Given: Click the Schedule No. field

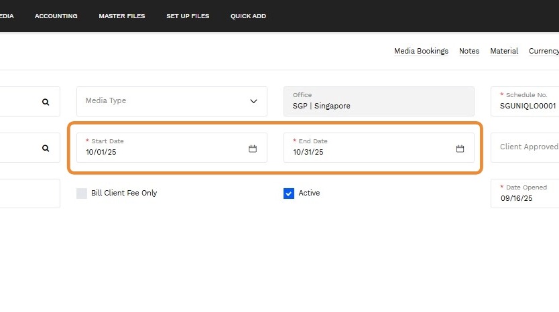Looking at the screenshot, I should point(527,105).
